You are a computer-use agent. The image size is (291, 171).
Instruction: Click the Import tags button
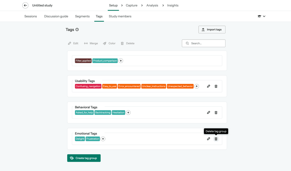point(212,29)
